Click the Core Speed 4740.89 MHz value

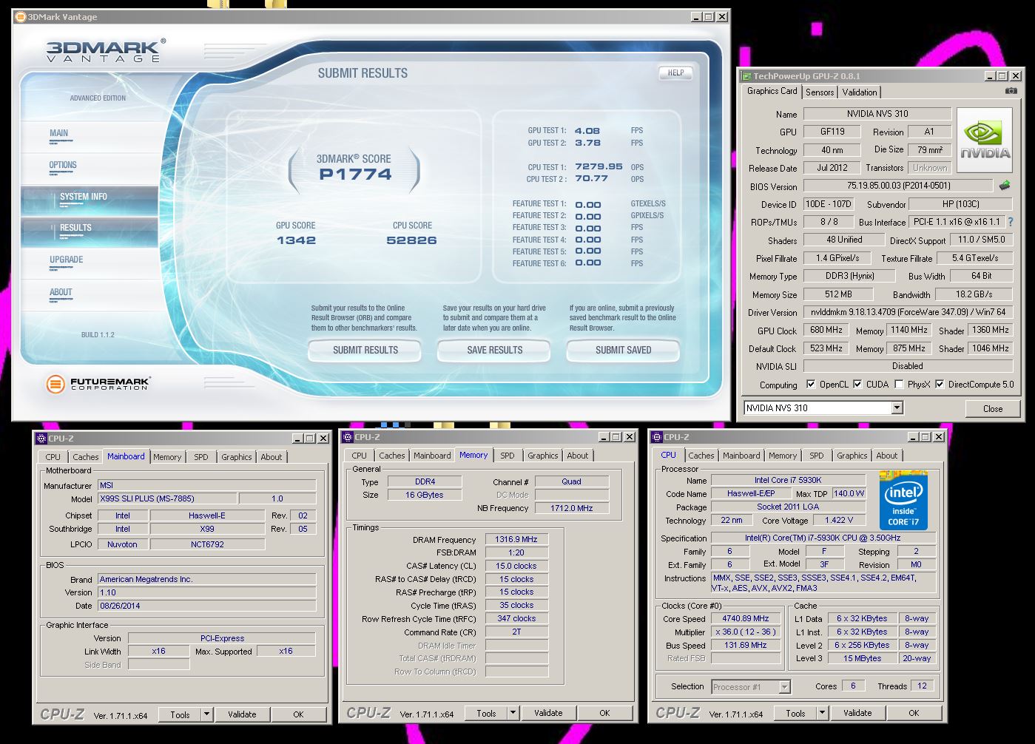pos(746,619)
